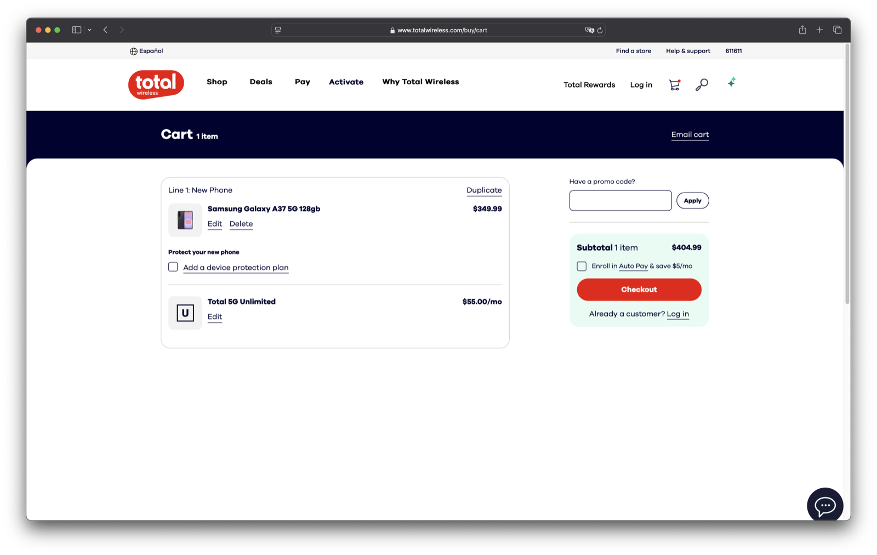This screenshot has width=877, height=555.
Task: Open the Deals menu
Action: click(261, 82)
